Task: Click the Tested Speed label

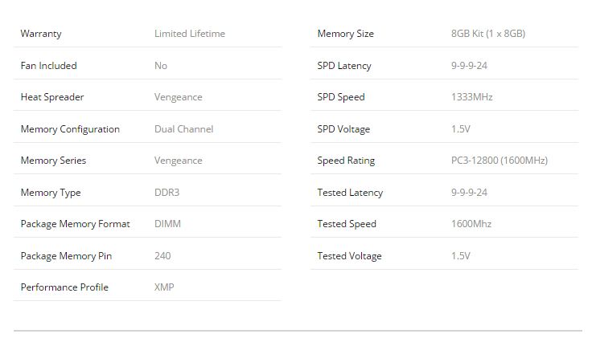Action: coord(347,224)
